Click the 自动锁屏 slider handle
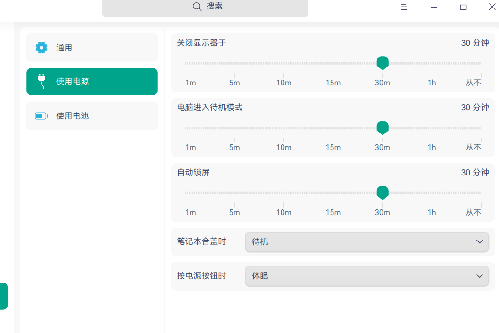The height and width of the screenshot is (333, 499). point(383,193)
